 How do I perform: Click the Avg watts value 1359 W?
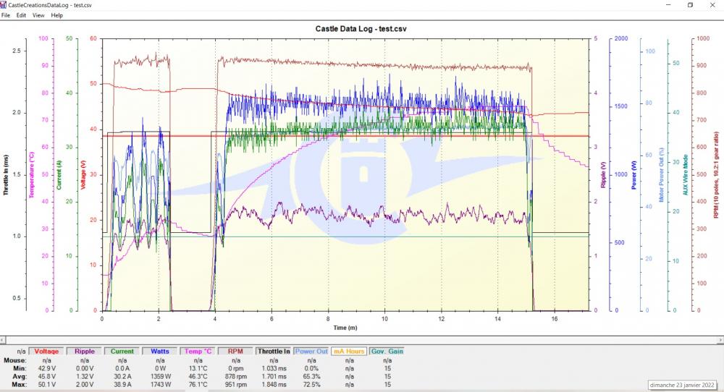pyautogui.click(x=160, y=376)
